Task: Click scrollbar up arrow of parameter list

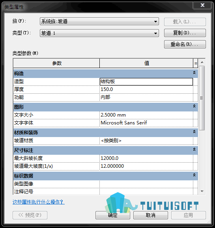Action: coord(202,62)
